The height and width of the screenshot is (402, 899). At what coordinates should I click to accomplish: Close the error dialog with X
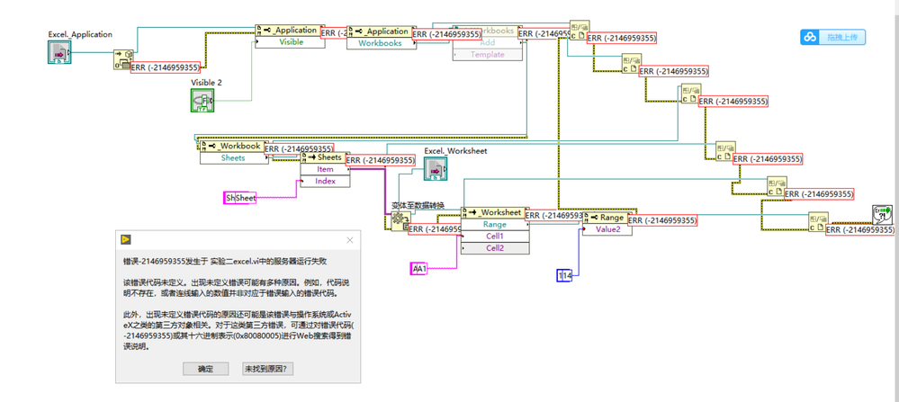[x=350, y=240]
